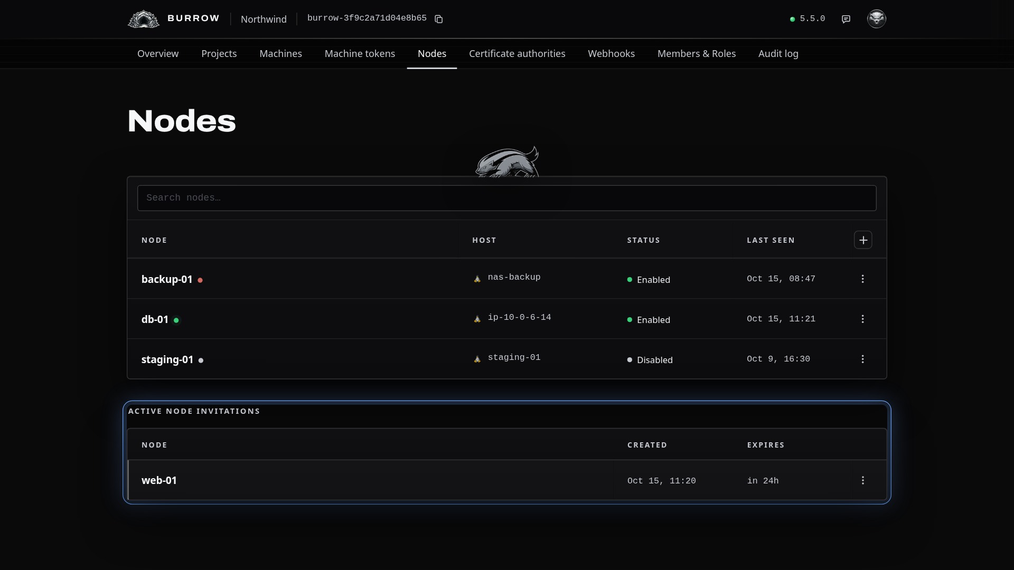
Task: Click the Linux icon beside staging-01 host
Action: (477, 359)
